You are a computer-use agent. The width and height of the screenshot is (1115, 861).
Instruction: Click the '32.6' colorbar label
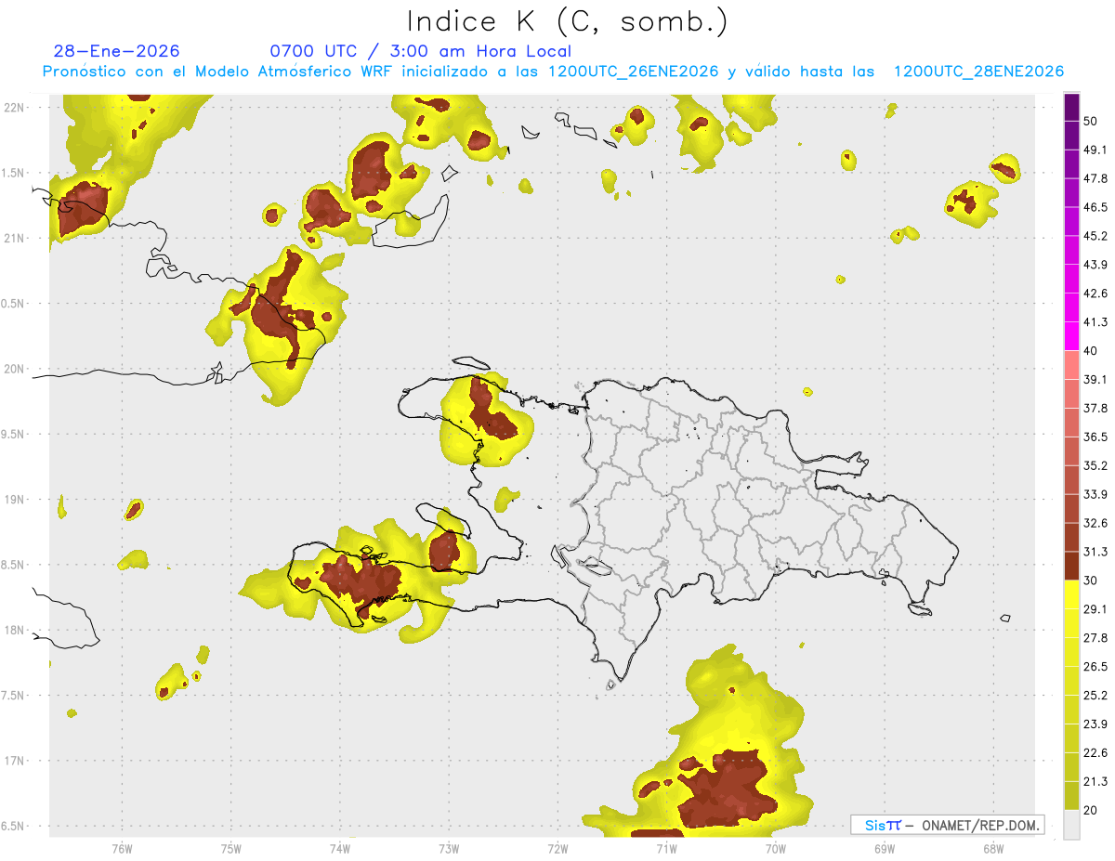[1095, 523]
